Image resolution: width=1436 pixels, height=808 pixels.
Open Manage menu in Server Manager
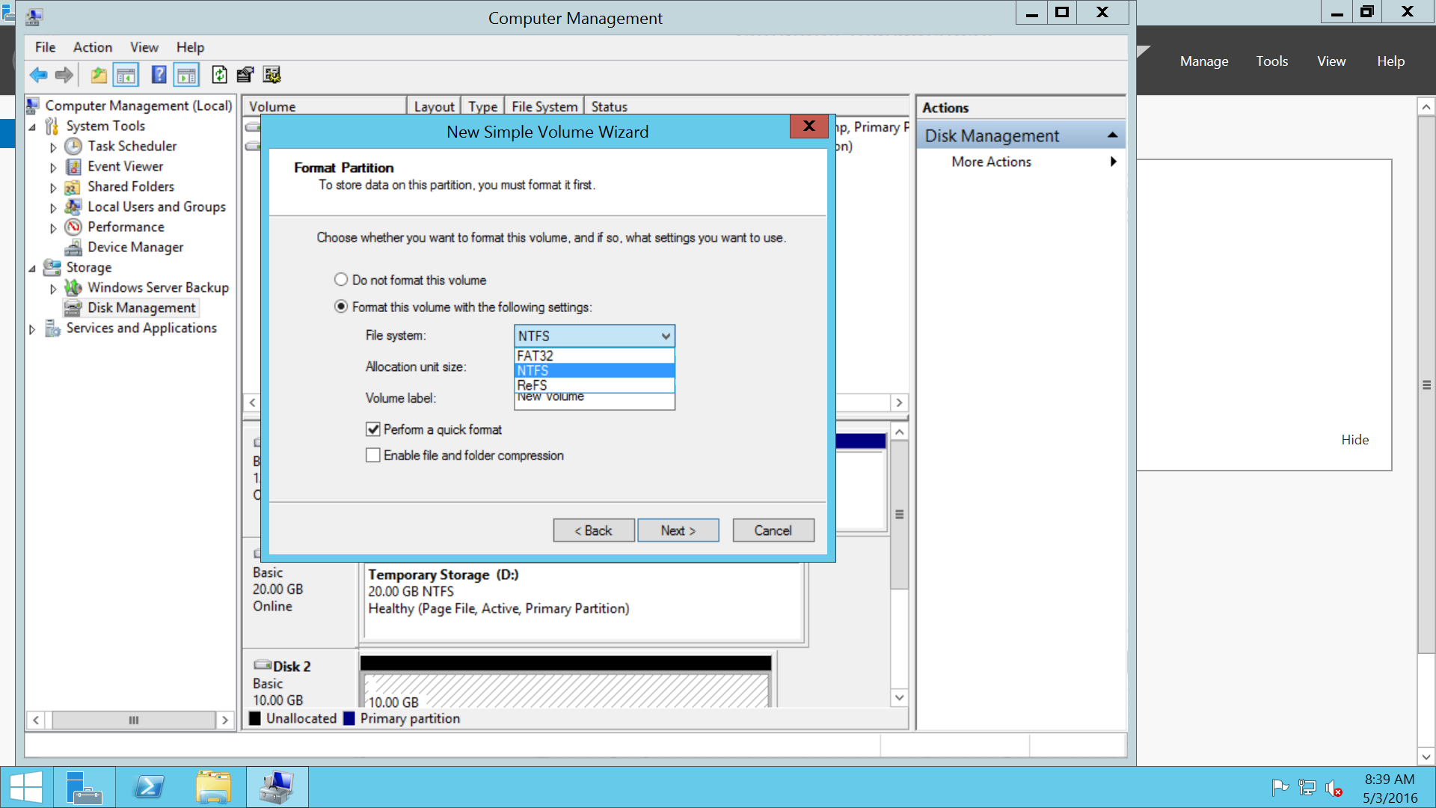1204,61
